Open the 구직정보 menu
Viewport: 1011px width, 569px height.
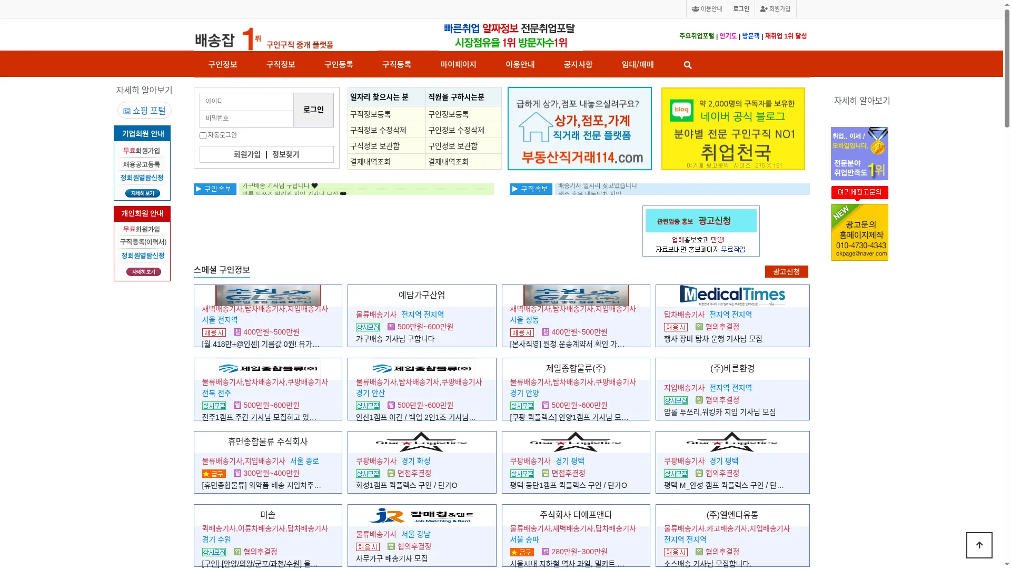pyautogui.click(x=281, y=64)
